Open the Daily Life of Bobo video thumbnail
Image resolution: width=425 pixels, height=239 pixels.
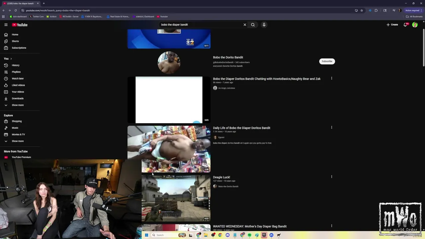(169, 149)
